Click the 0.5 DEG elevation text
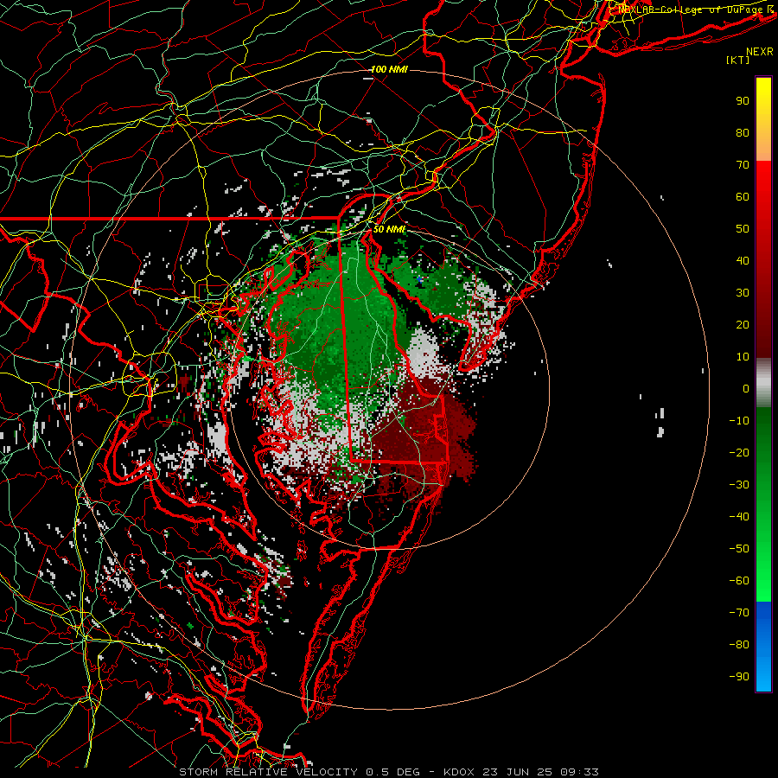The height and width of the screenshot is (778, 778). click(392, 772)
